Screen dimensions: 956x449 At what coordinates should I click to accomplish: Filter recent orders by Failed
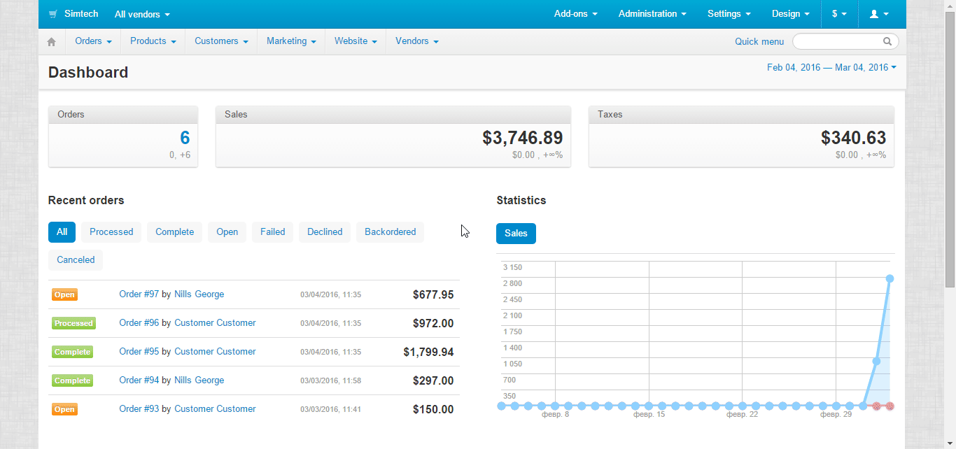(x=272, y=232)
